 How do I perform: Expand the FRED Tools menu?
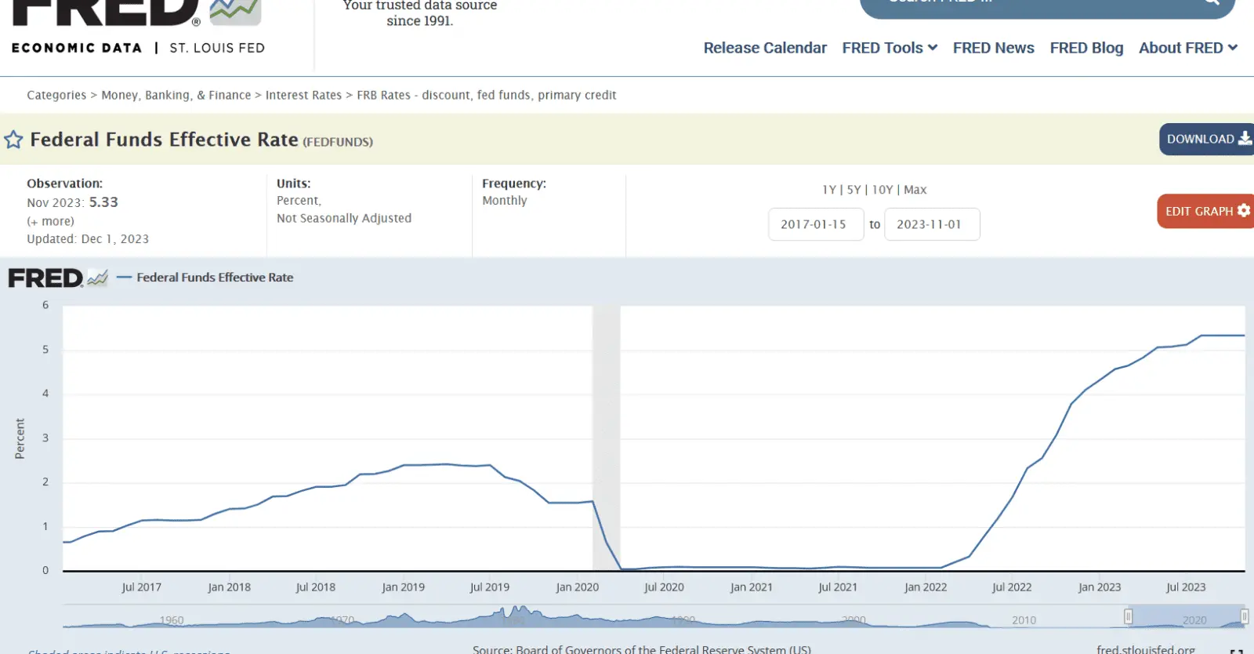pyautogui.click(x=890, y=48)
